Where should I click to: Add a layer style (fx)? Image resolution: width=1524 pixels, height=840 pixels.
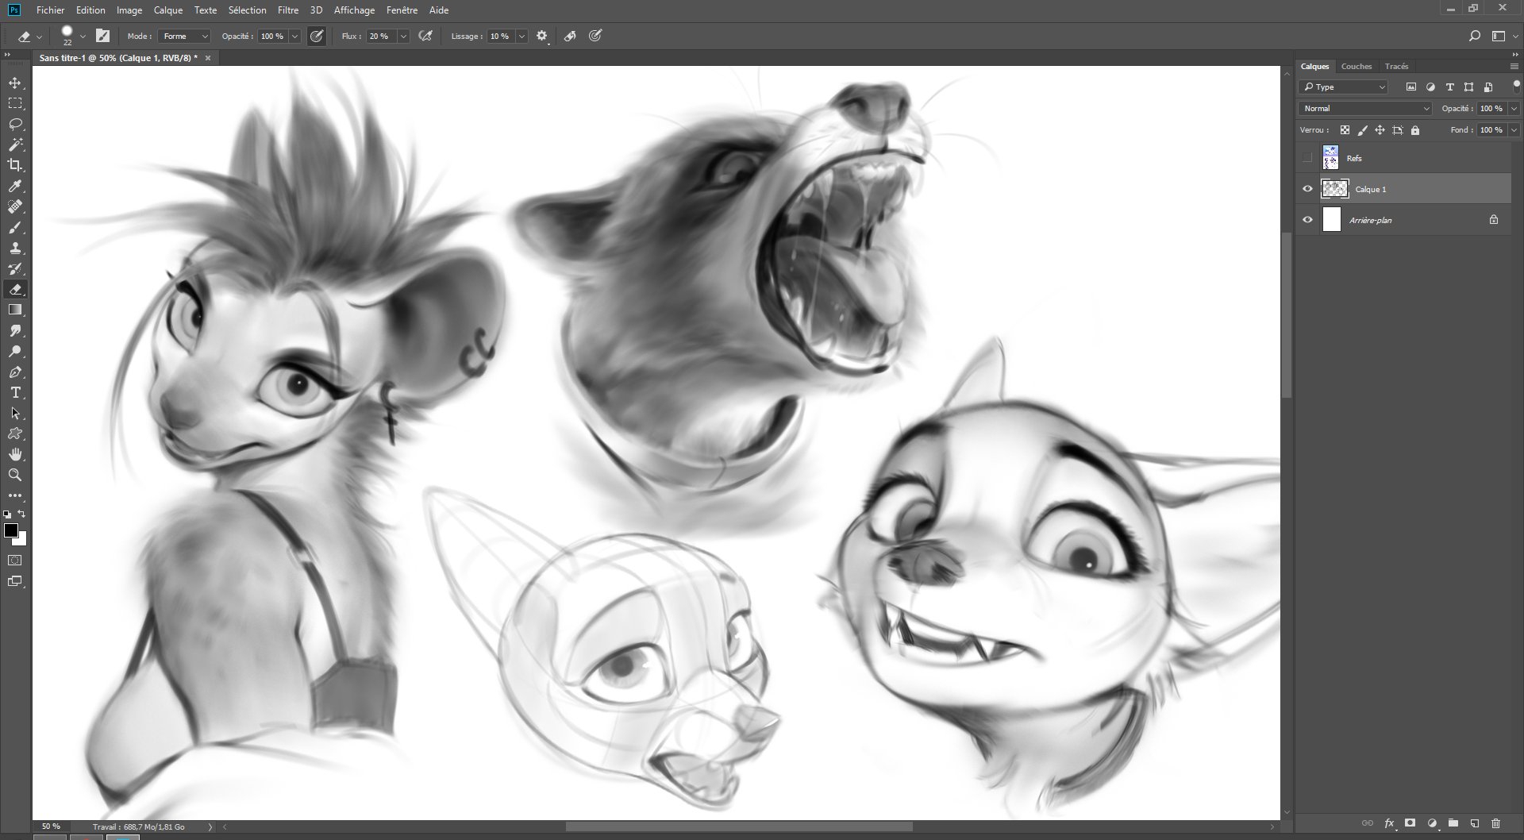click(1389, 823)
